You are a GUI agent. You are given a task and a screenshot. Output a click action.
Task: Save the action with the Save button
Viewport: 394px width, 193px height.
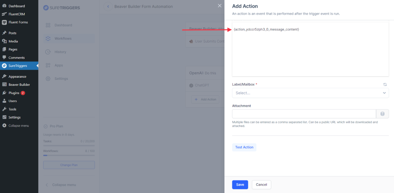point(240,185)
